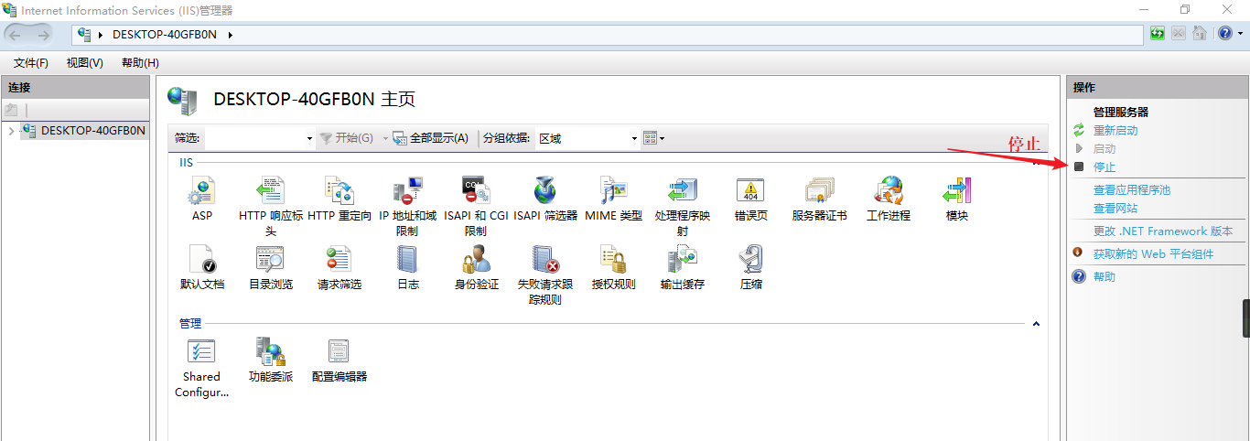Open the 分组依据 区域 dropdown
Image resolution: width=1250 pixels, height=441 pixels.
pyautogui.click(x=634, y=139)
